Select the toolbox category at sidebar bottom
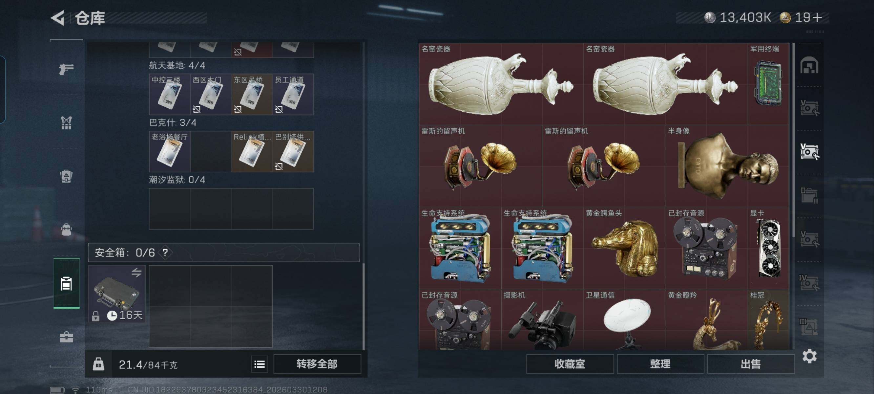Screen dimensions: 874x394 [66, 337]
